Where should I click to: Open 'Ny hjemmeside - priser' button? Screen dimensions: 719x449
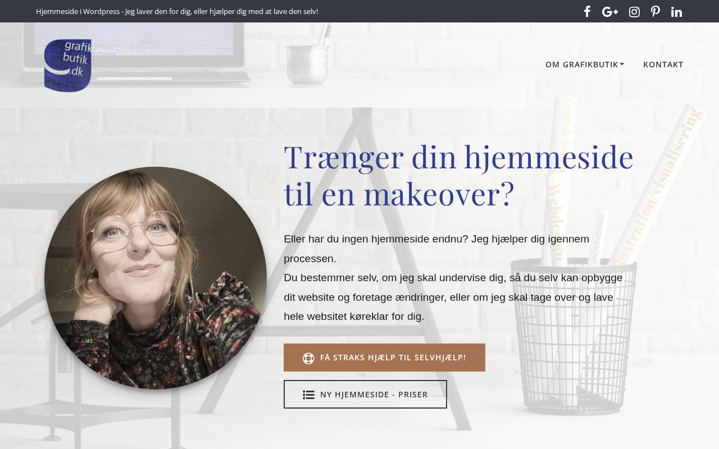(365, 394)
